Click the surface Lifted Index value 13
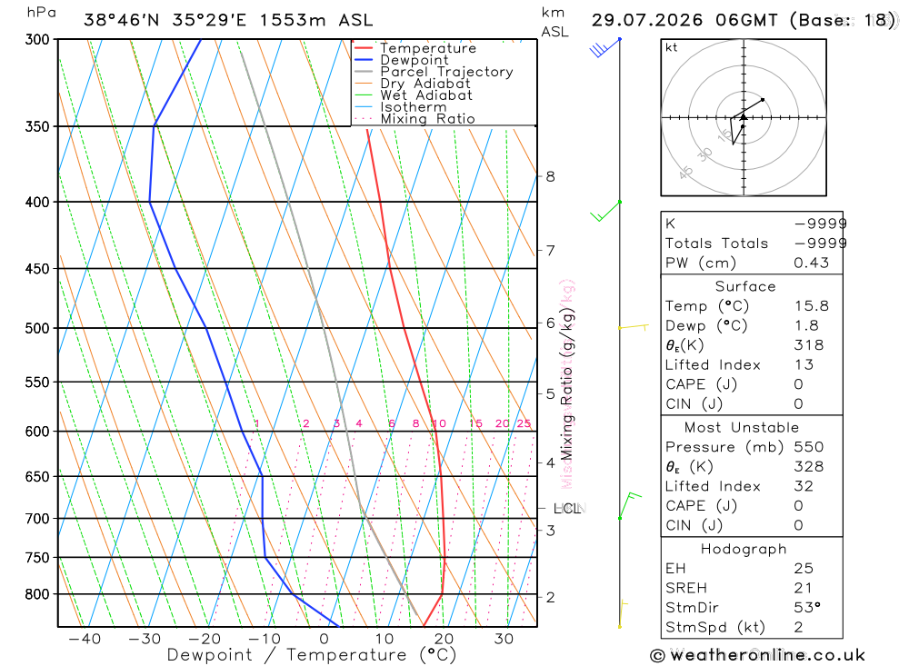 point(804,364)
